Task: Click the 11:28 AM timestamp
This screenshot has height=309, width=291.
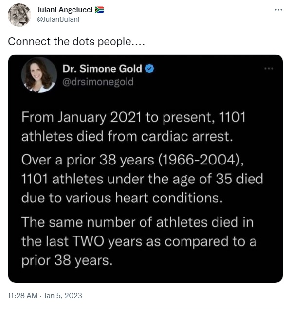Action: point(22,295)
